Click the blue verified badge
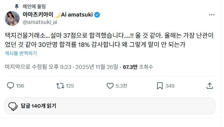This screenshot has width=224, height=127. 97,15
